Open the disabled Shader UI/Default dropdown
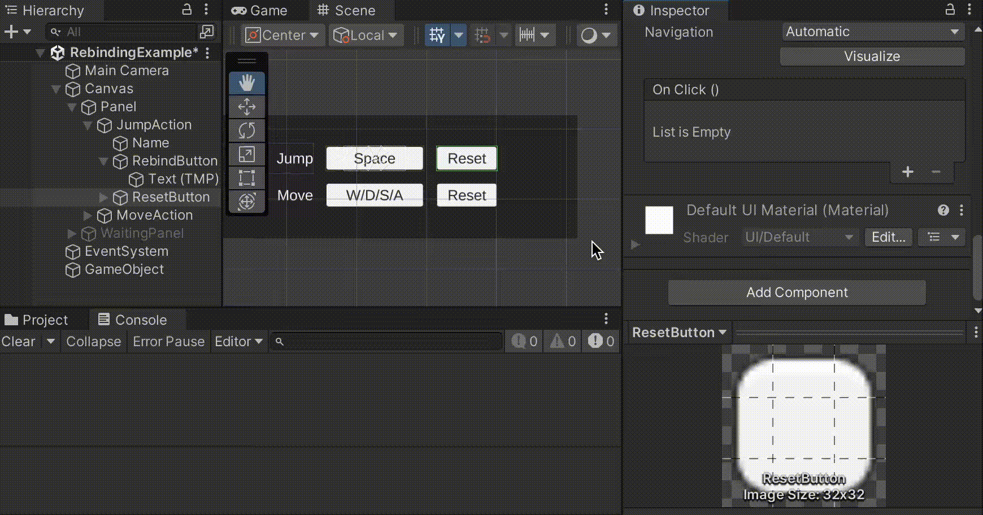The width and height of the screenshot is (983, 515). (799, 237)
